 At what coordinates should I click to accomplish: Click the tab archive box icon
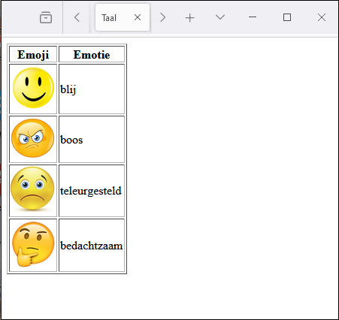46,17
